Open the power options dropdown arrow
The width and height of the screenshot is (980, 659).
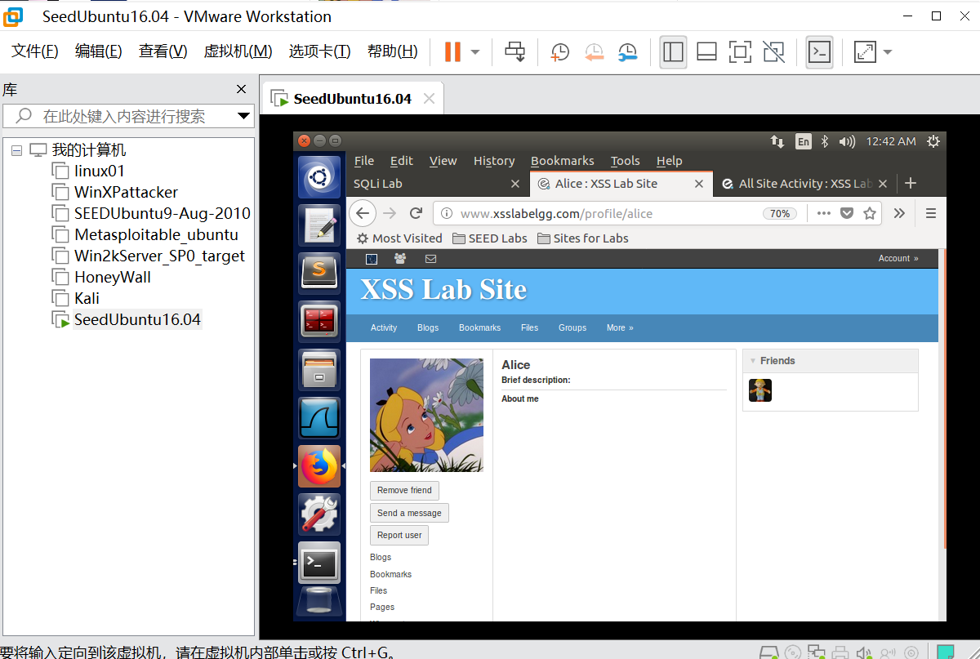pos(475,51)
